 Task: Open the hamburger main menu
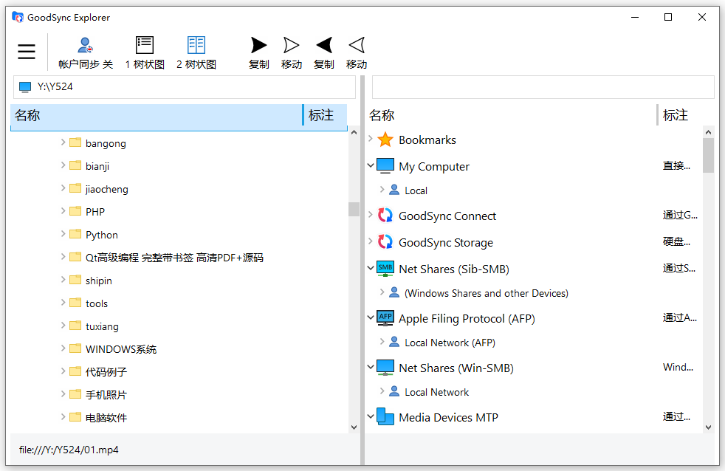27,51
